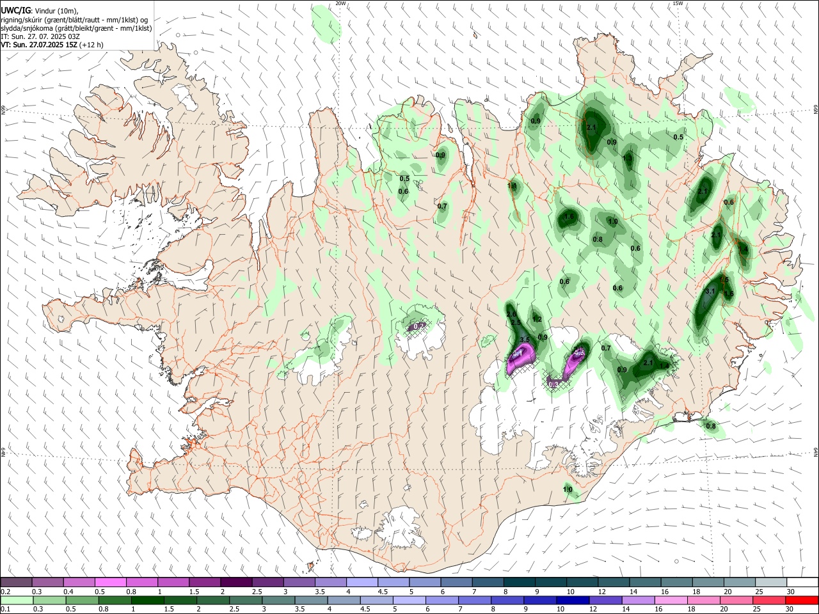Select the upper legend swatch labeled 18
Viewport: 819px width, 614px height.
pos(709,582)
